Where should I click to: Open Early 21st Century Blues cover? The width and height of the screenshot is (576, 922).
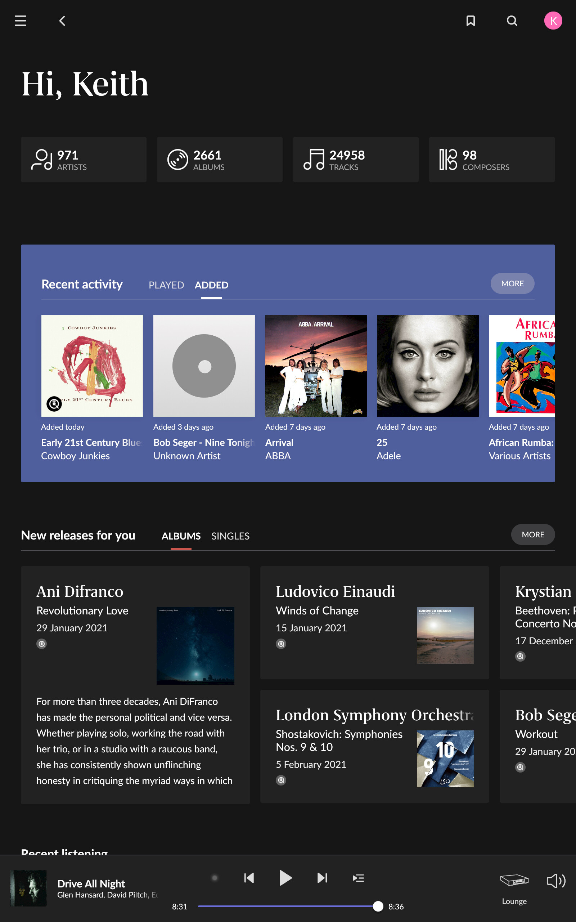[92, 366]
